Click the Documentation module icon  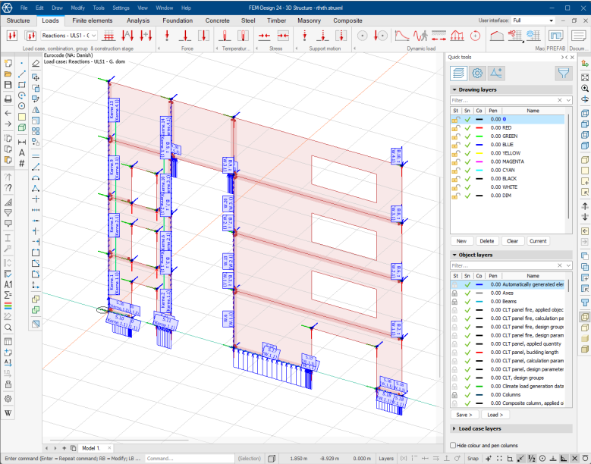coord(578,36)
